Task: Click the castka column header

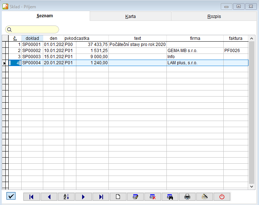Action: point(92,38)
